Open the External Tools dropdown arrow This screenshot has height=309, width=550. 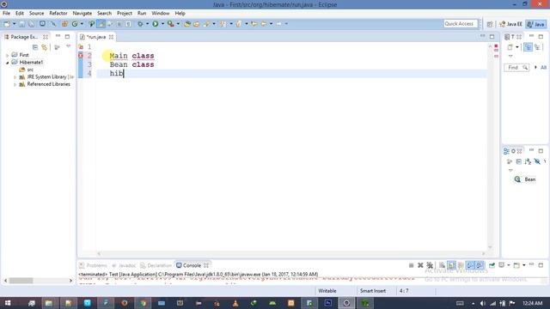(x=178, y=24)
